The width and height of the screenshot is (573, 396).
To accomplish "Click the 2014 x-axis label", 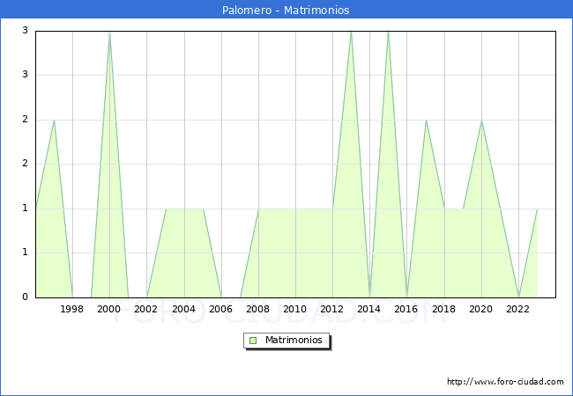I will point(368,309).
